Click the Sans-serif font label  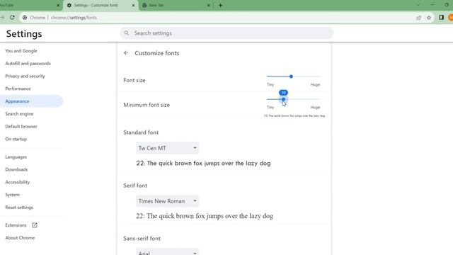point(142,239)
